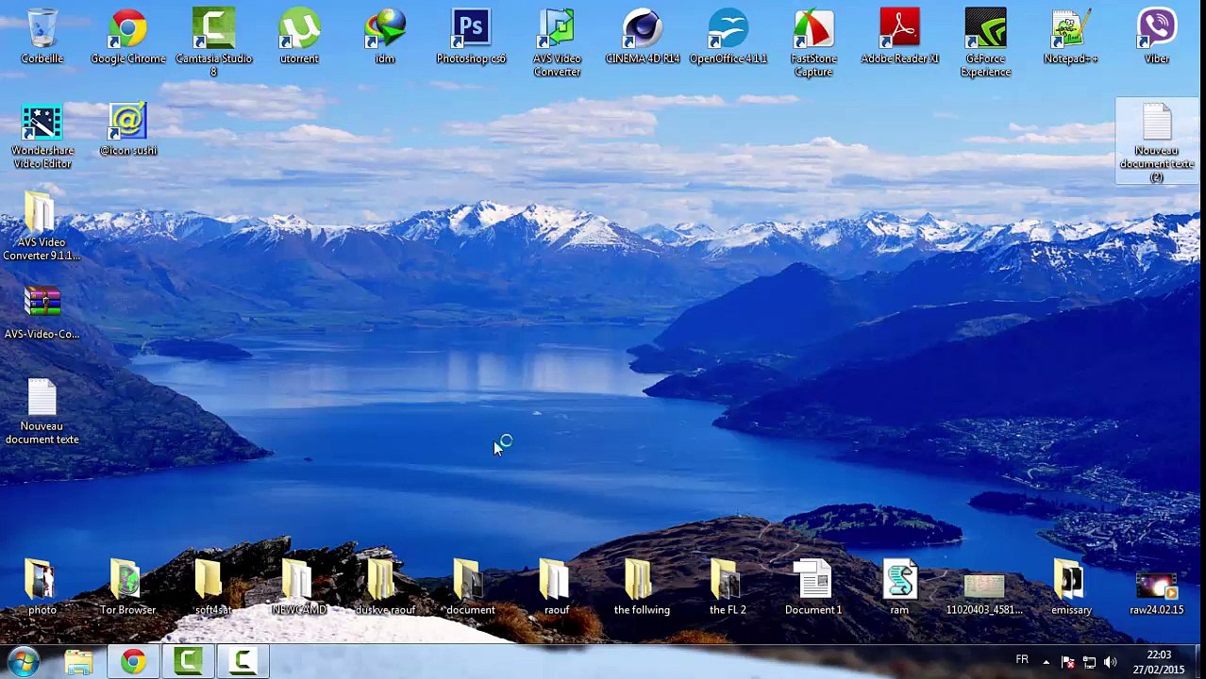Select the AVS-Video-Co... WinRAR archive
The height and width of the screenshot is (679, 1206).
[42, 313]
